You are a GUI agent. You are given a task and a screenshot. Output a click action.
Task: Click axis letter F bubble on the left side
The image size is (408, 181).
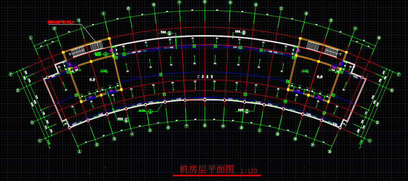coord(11,74)
